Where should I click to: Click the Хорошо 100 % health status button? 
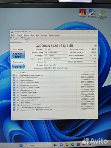[x=18, y=55]
